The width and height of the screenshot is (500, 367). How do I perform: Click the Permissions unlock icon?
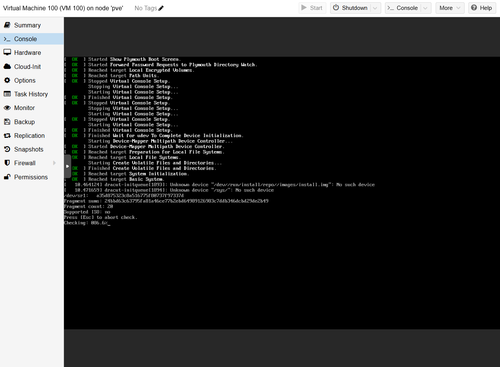click(7, 177)
